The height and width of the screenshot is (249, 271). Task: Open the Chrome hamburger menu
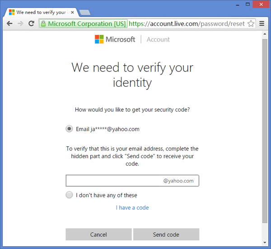coord(262,23)
